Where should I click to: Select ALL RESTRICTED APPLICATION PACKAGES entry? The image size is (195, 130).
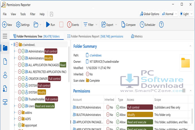click(x=42, y=72)
